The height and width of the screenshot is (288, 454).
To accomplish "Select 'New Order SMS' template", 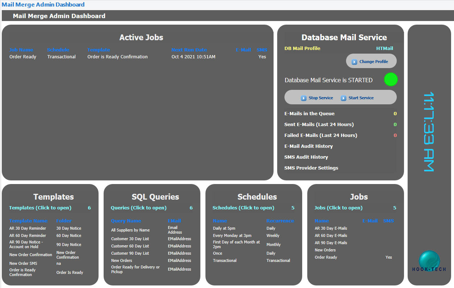I will [23, 264].
